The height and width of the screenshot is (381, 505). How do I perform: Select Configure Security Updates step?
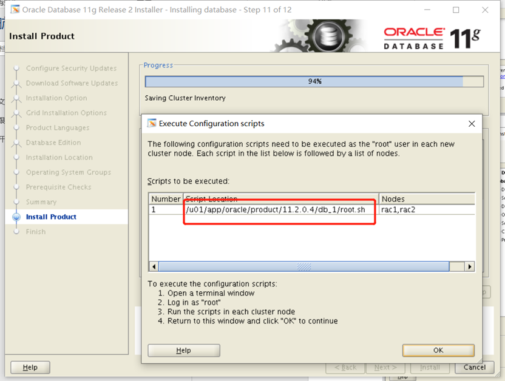tap(71, 68)
